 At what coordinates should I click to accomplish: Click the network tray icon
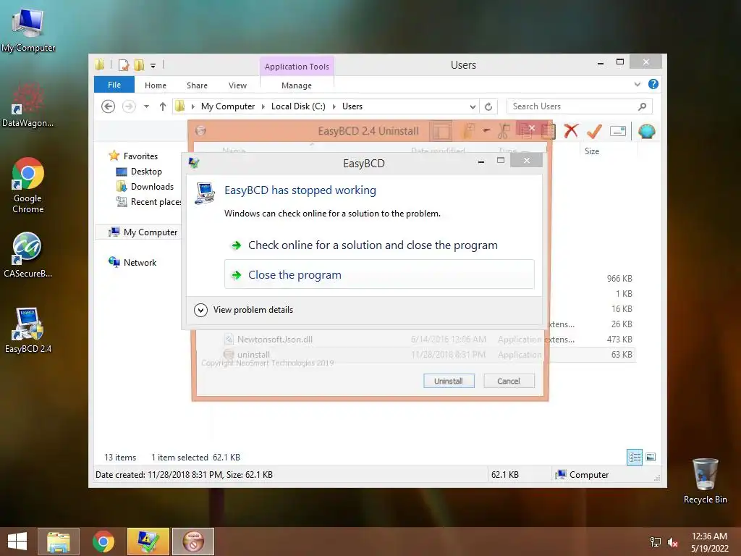[655, 542]
